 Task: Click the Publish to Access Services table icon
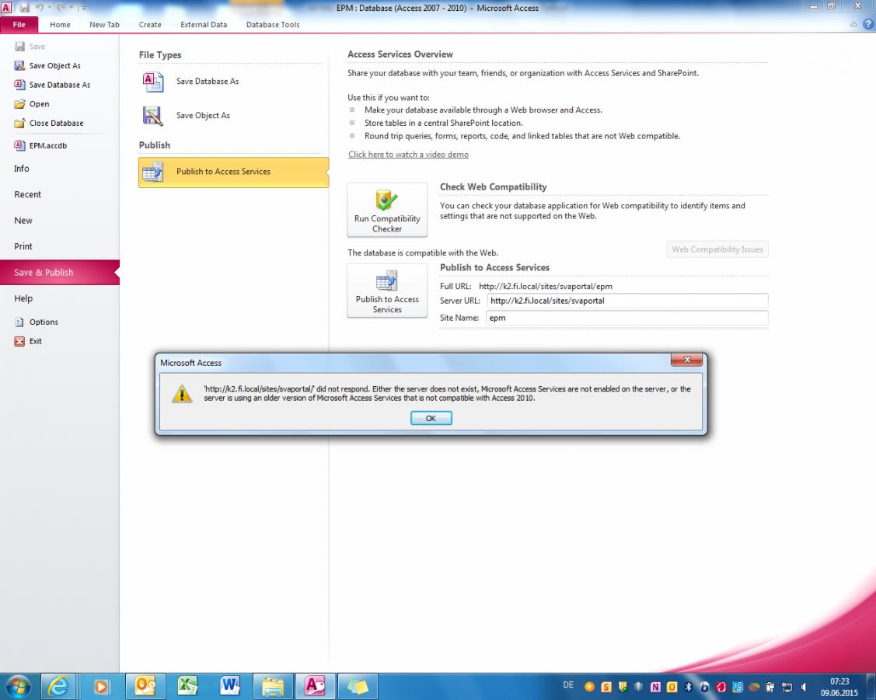(x=153, y=172)
